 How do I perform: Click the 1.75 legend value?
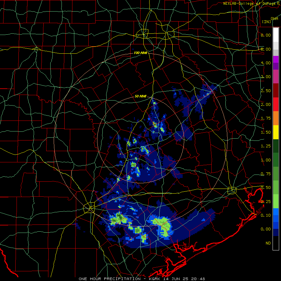(266, 118)
